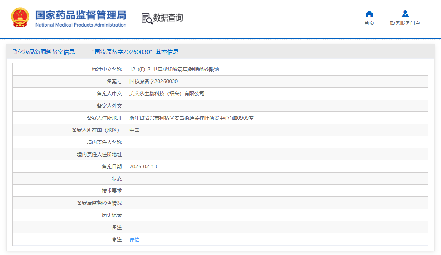The image size is (441, 255).
Task: Open the 详情 link
Action: [134, 240]
